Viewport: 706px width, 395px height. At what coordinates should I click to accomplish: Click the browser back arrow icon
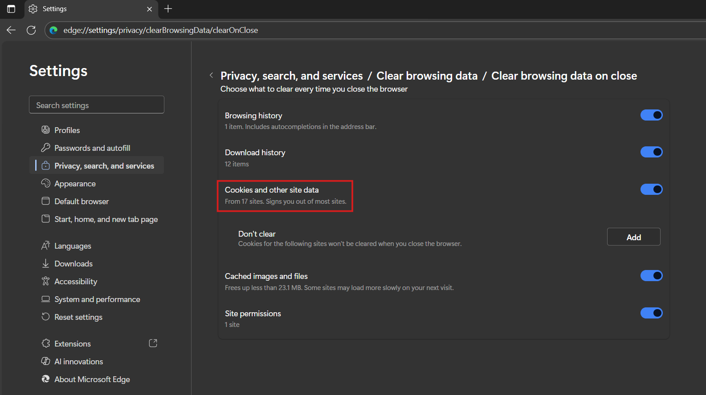point(11,30)
